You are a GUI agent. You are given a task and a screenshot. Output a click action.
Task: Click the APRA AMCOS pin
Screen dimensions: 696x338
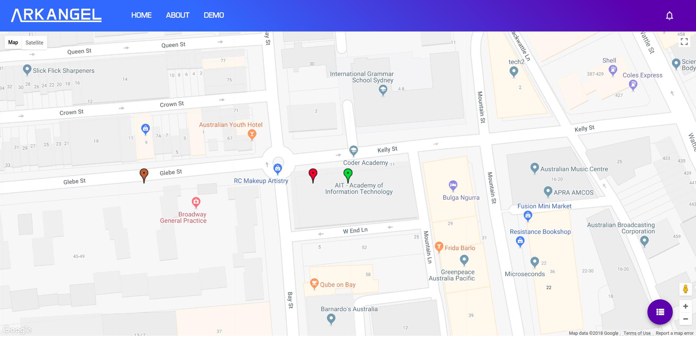[x=548, y=192]
